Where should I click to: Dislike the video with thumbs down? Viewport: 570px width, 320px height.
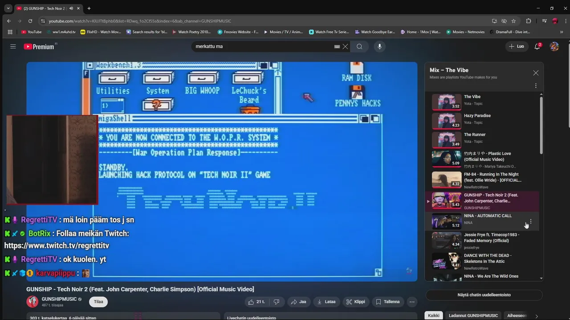[x=276, y=302]
